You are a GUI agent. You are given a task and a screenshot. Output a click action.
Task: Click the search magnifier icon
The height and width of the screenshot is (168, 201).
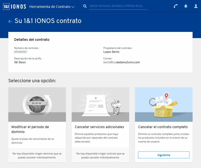[85, 6]
